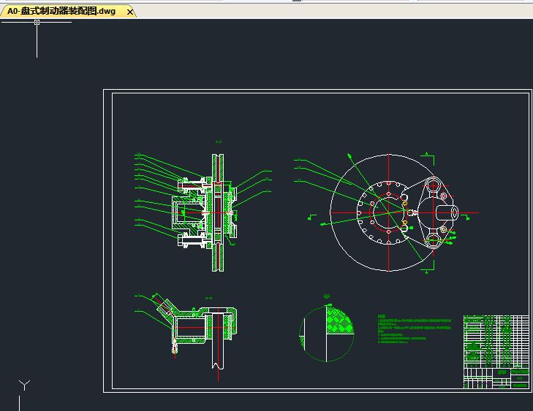Select the caliper cylinder on the disc view

coord(446,213)
